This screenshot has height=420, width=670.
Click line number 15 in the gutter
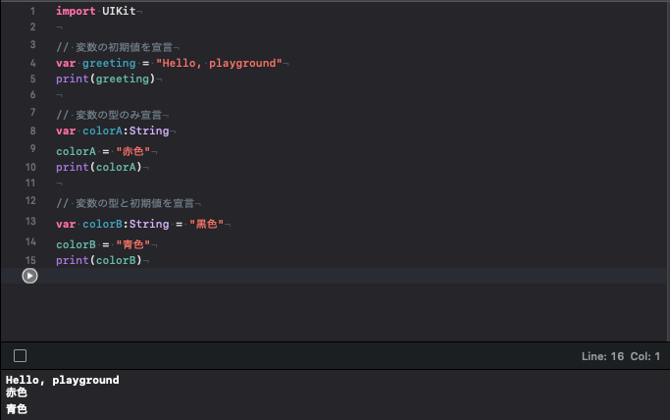[x=30, y=260]
